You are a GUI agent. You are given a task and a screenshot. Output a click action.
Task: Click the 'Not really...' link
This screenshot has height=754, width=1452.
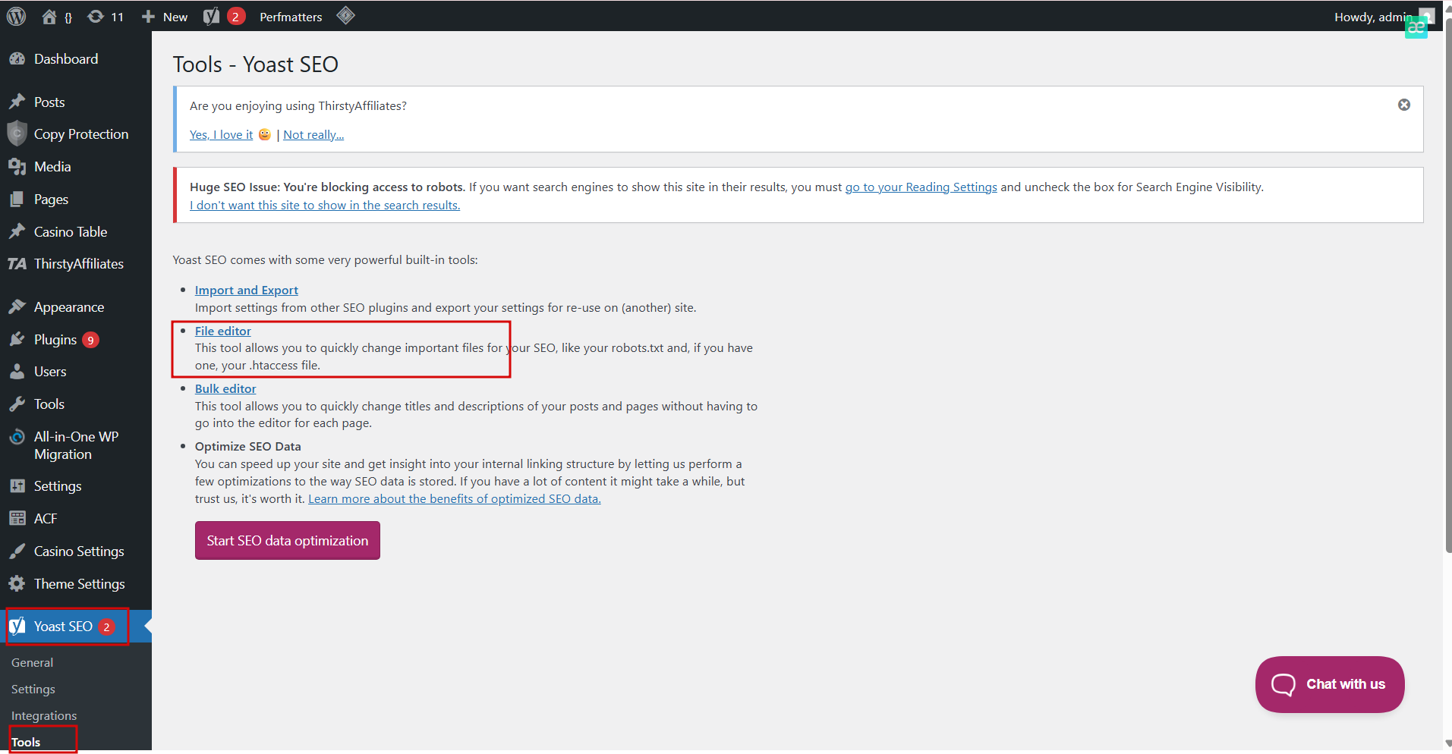(313, 134)
